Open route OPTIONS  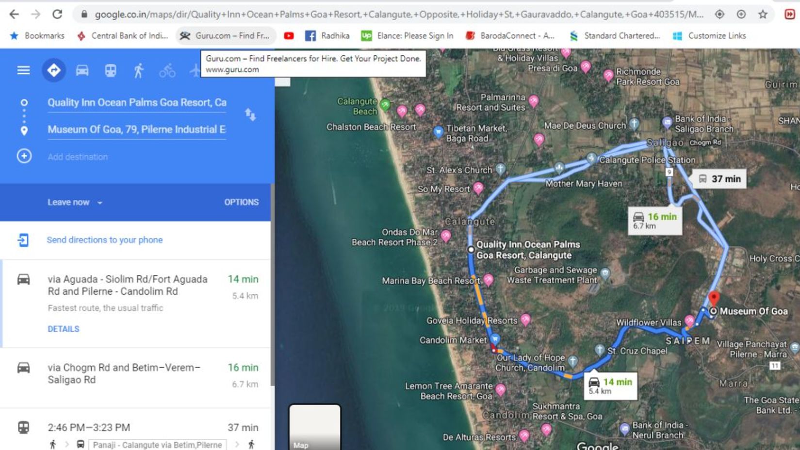(241, 202)
